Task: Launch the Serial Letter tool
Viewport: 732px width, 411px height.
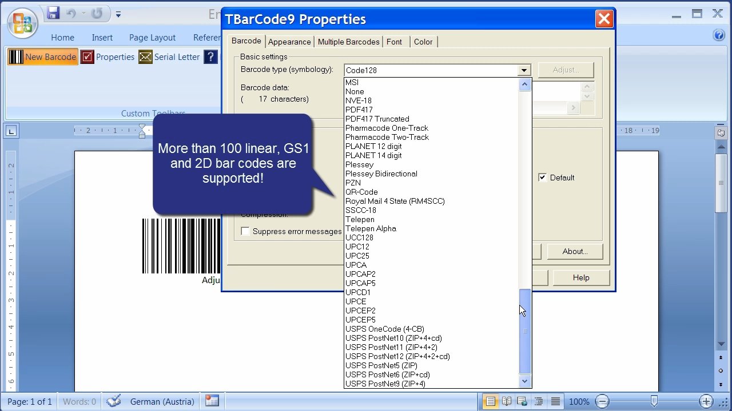Action: pyautogui.click(x=169, y=57)
